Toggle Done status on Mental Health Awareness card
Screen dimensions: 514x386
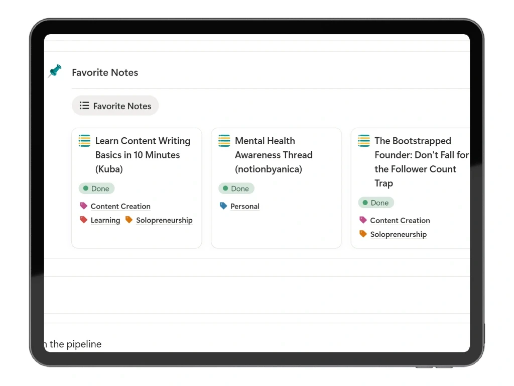tap(236, 188)
